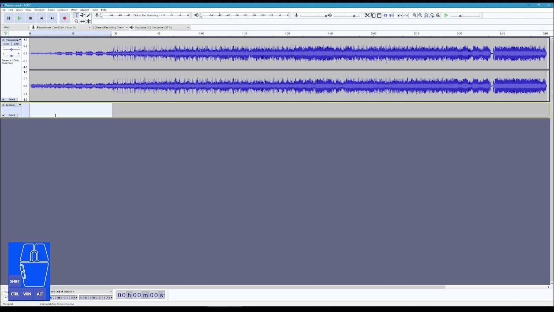Click the Stop transport button
Screen dimensions: 554x312
click(30, 18)
